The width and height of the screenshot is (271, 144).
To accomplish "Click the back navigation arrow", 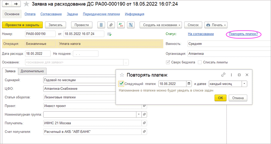I will 7,4.
